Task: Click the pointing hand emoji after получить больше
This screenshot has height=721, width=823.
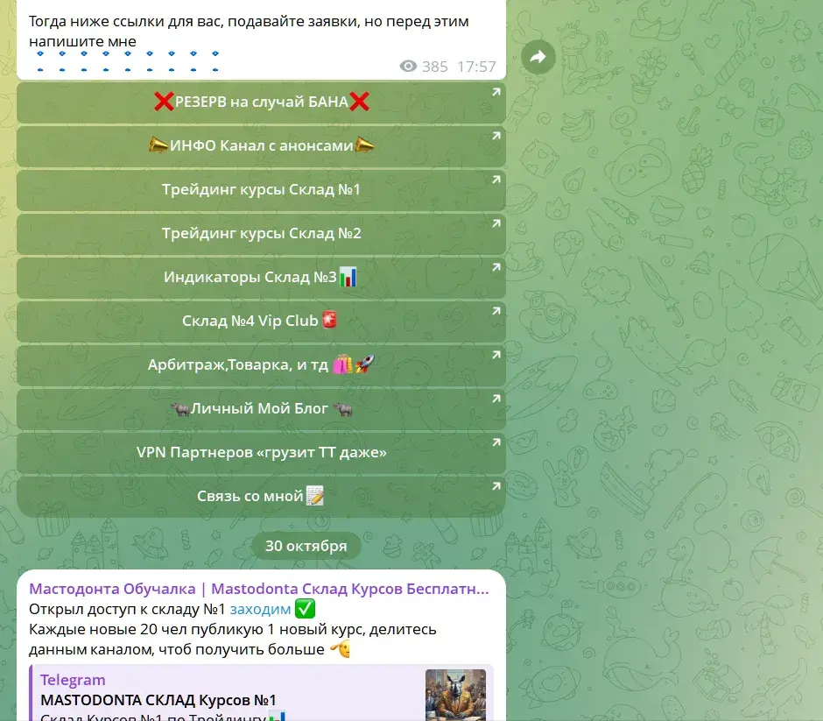Action: [340, 649]
